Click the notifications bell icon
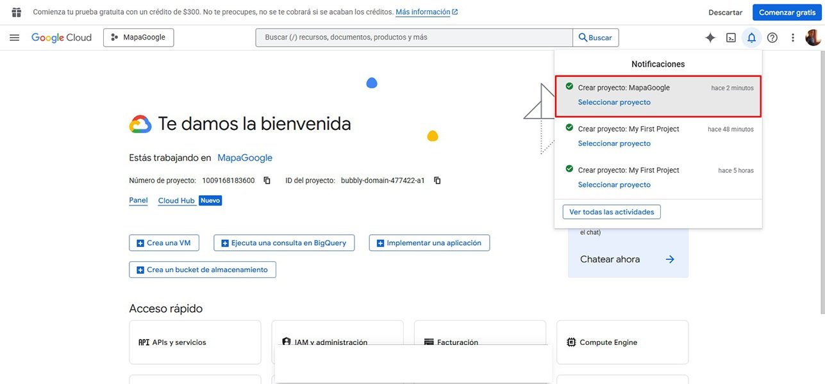The image size is (825, 384). [749, 36]
